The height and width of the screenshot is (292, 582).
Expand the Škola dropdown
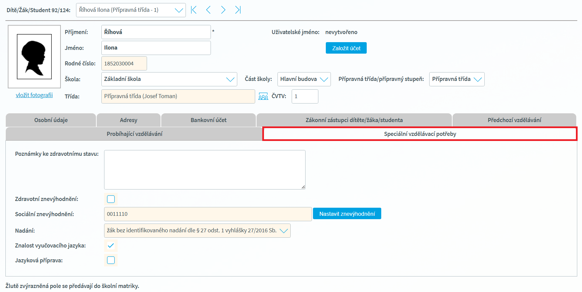pyautogui.click(x=169, y=79)
